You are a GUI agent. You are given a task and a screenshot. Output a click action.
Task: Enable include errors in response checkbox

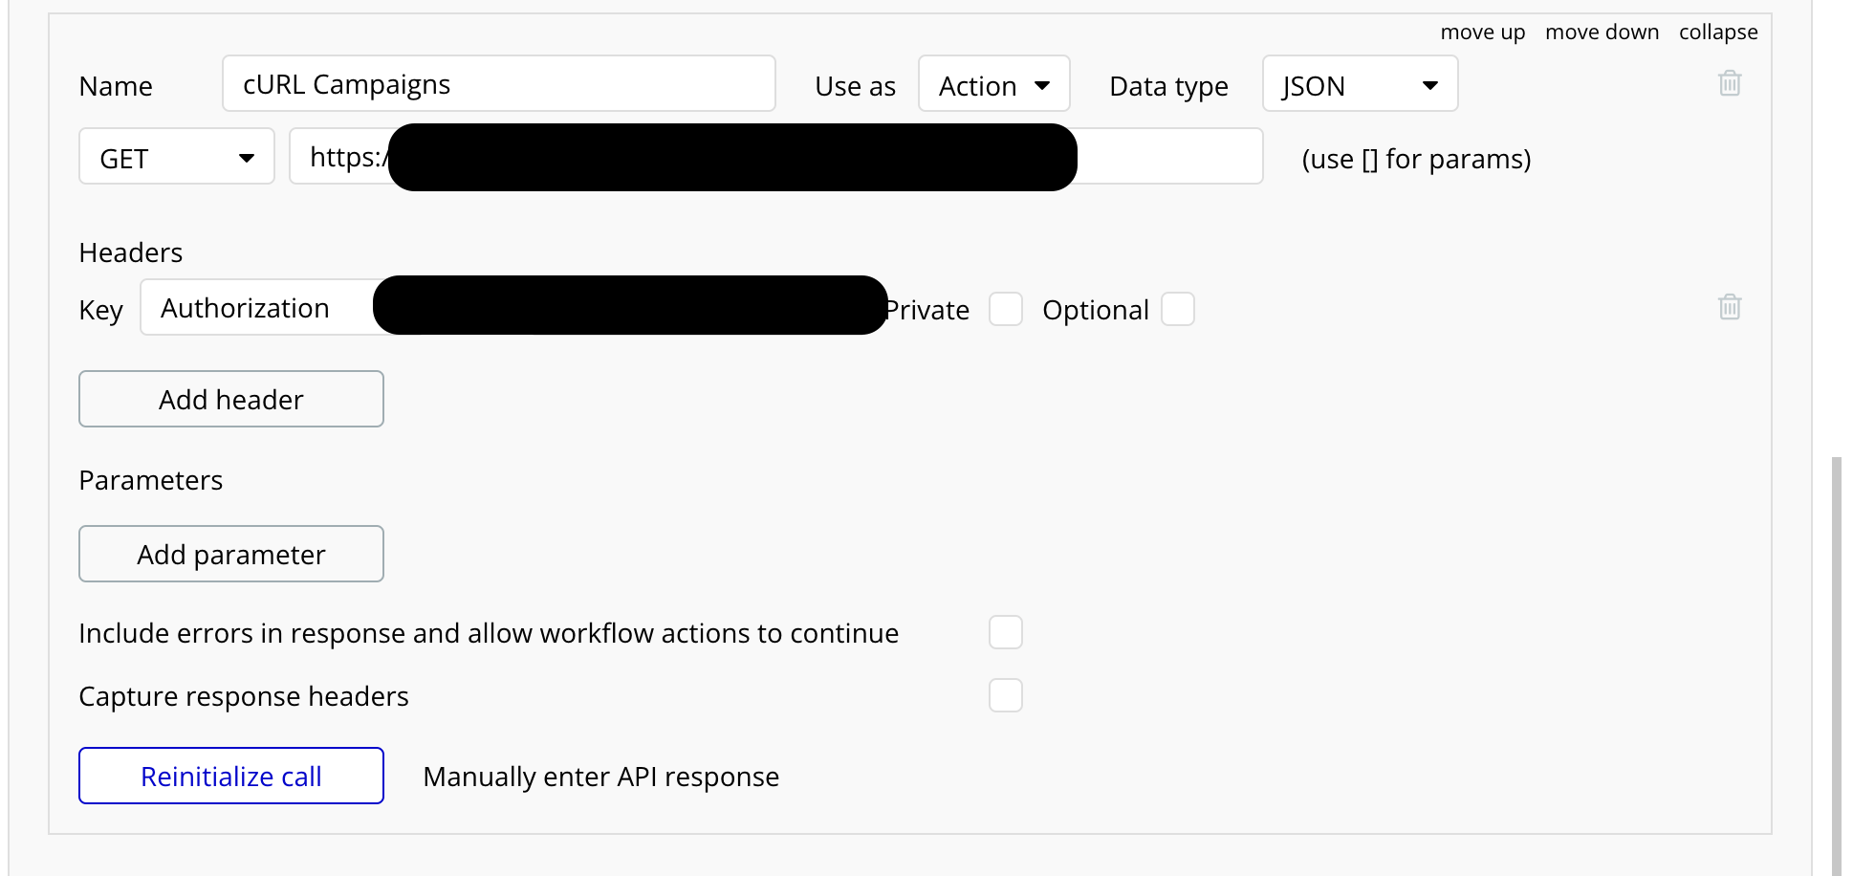tap(1006, 632)
